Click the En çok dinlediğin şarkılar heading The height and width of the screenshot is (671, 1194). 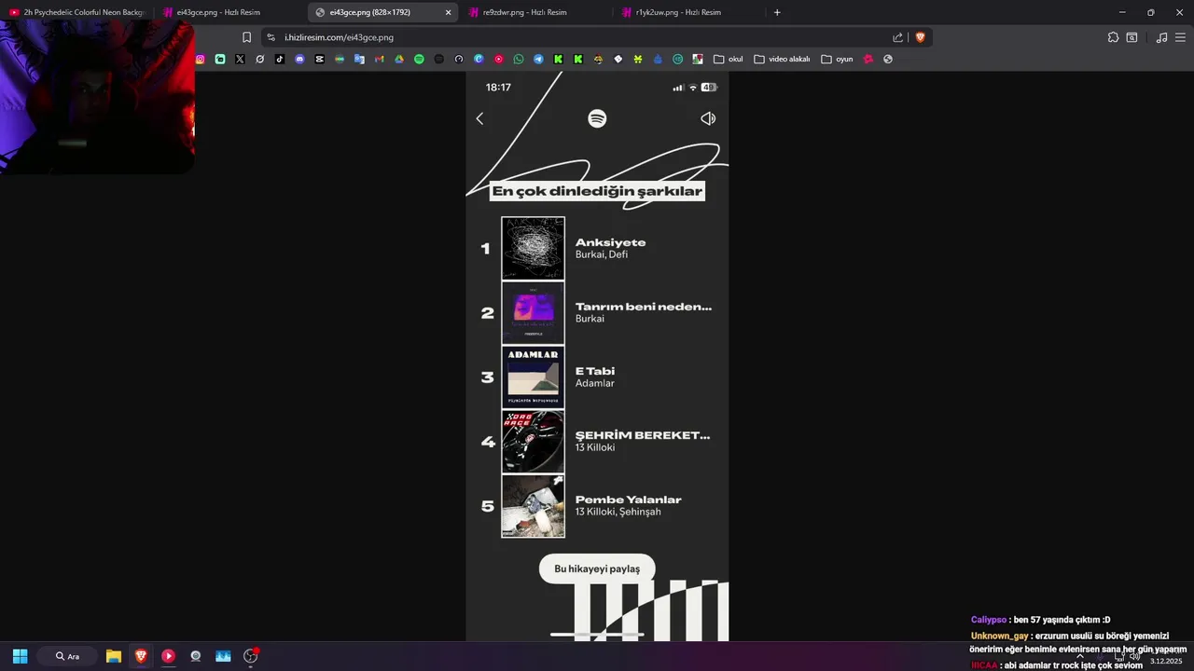(x=597, y=191)
